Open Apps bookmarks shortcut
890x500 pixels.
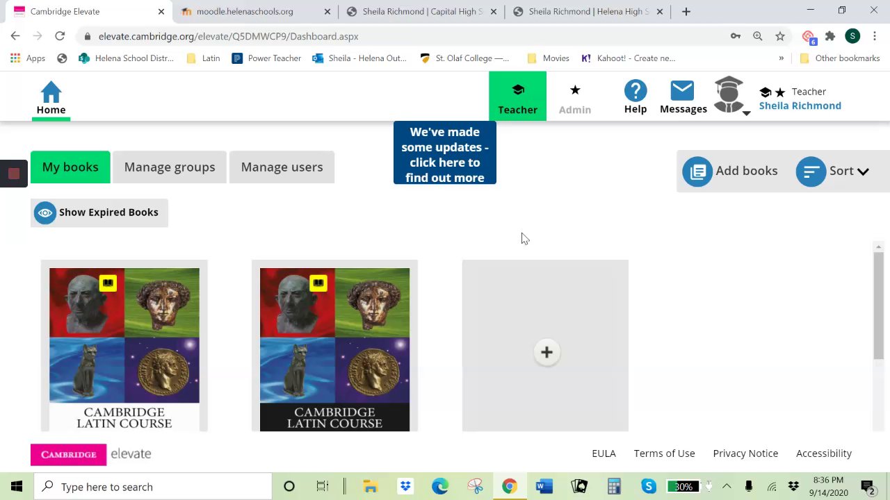(x=28, y=58)
